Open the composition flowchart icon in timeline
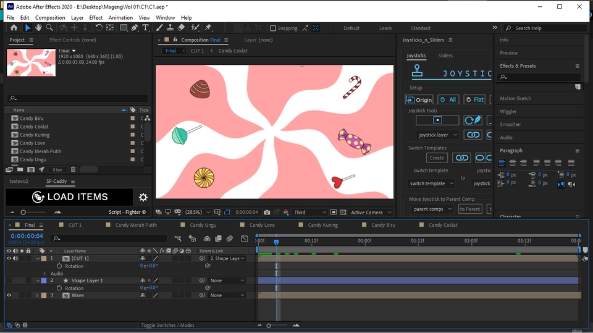The width and height of the screenshot is (593, 333). point(178,238)
